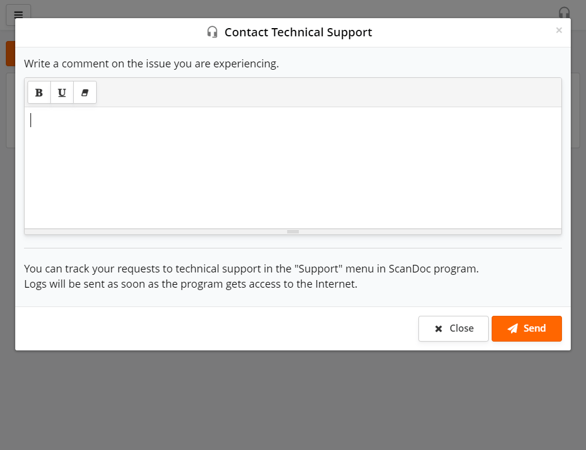Toggle Underline off in the editor toolbar

pos(62,92)
